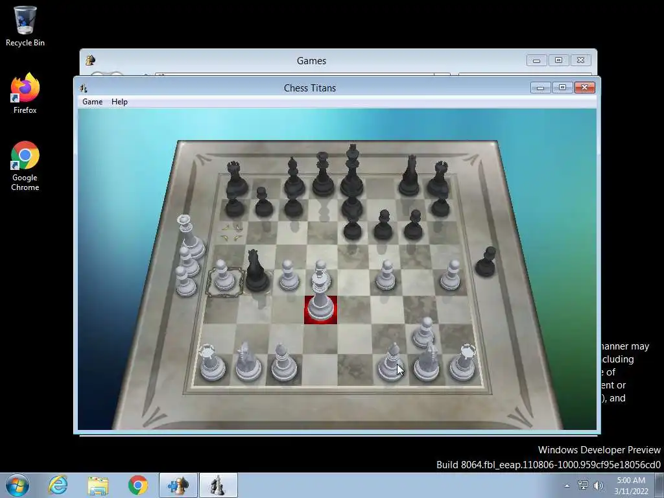Launch Chrome from the taskbar
Viewport: 664px width, 498px height.
137,485
